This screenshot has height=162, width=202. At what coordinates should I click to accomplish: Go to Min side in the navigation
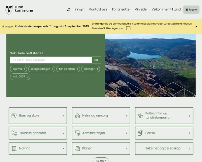point(140,9)
